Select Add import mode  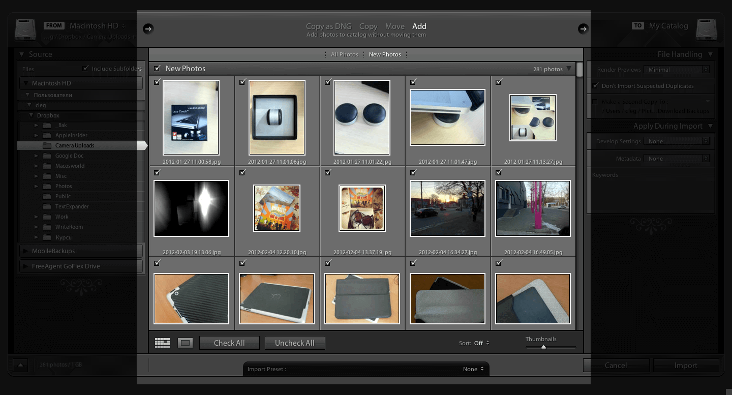(x=419, y=26)
